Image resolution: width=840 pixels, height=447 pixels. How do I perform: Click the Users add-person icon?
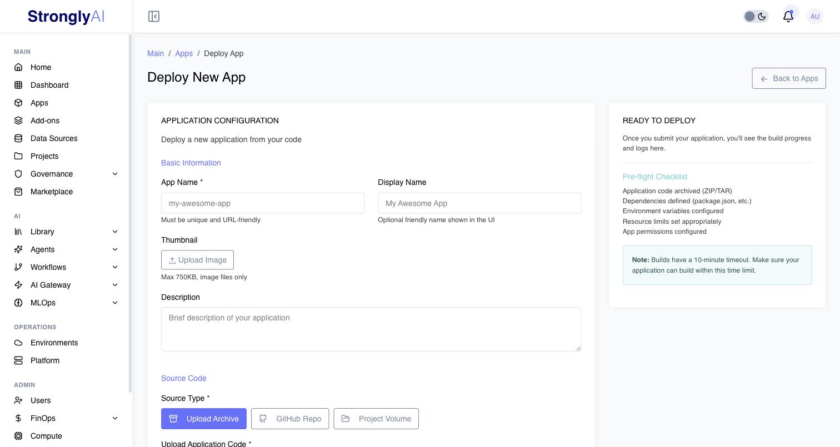[x=18, y=400]
